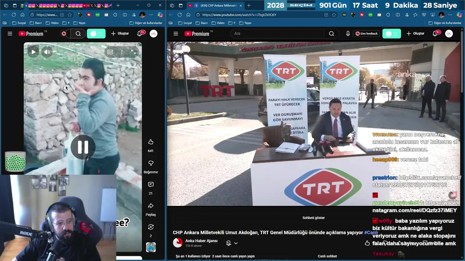Like the Short with 641 likes
This screenshot has height=261, width=465.
(151, 142)
